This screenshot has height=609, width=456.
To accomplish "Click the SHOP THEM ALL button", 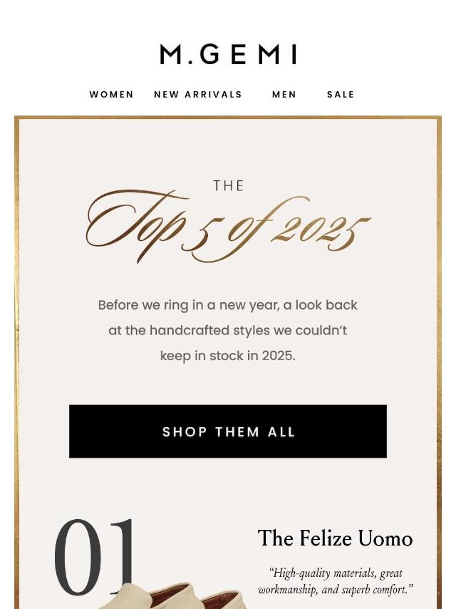I will click(228, 431).
